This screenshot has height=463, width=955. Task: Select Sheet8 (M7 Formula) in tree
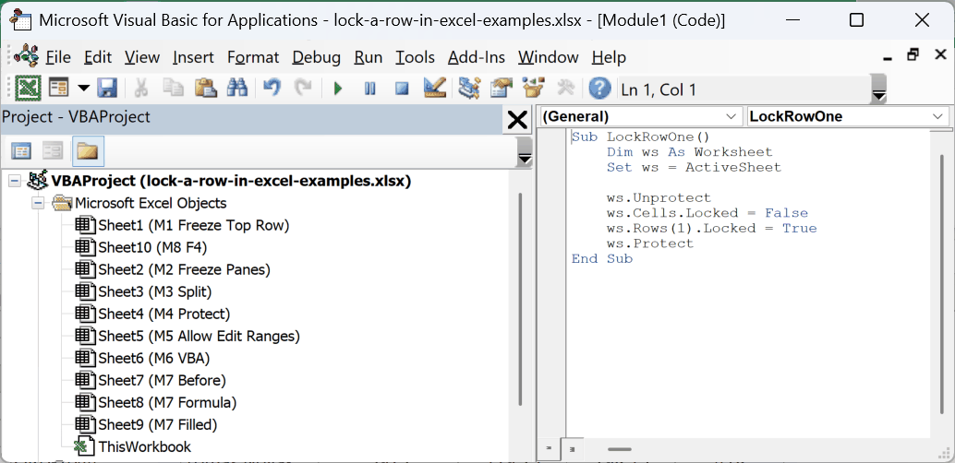(x=167, y=402)
